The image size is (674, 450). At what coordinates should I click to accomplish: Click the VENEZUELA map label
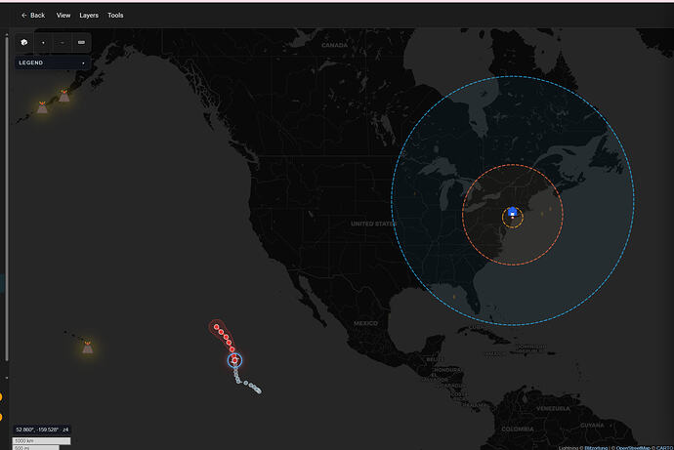click(x=553, y=408)
